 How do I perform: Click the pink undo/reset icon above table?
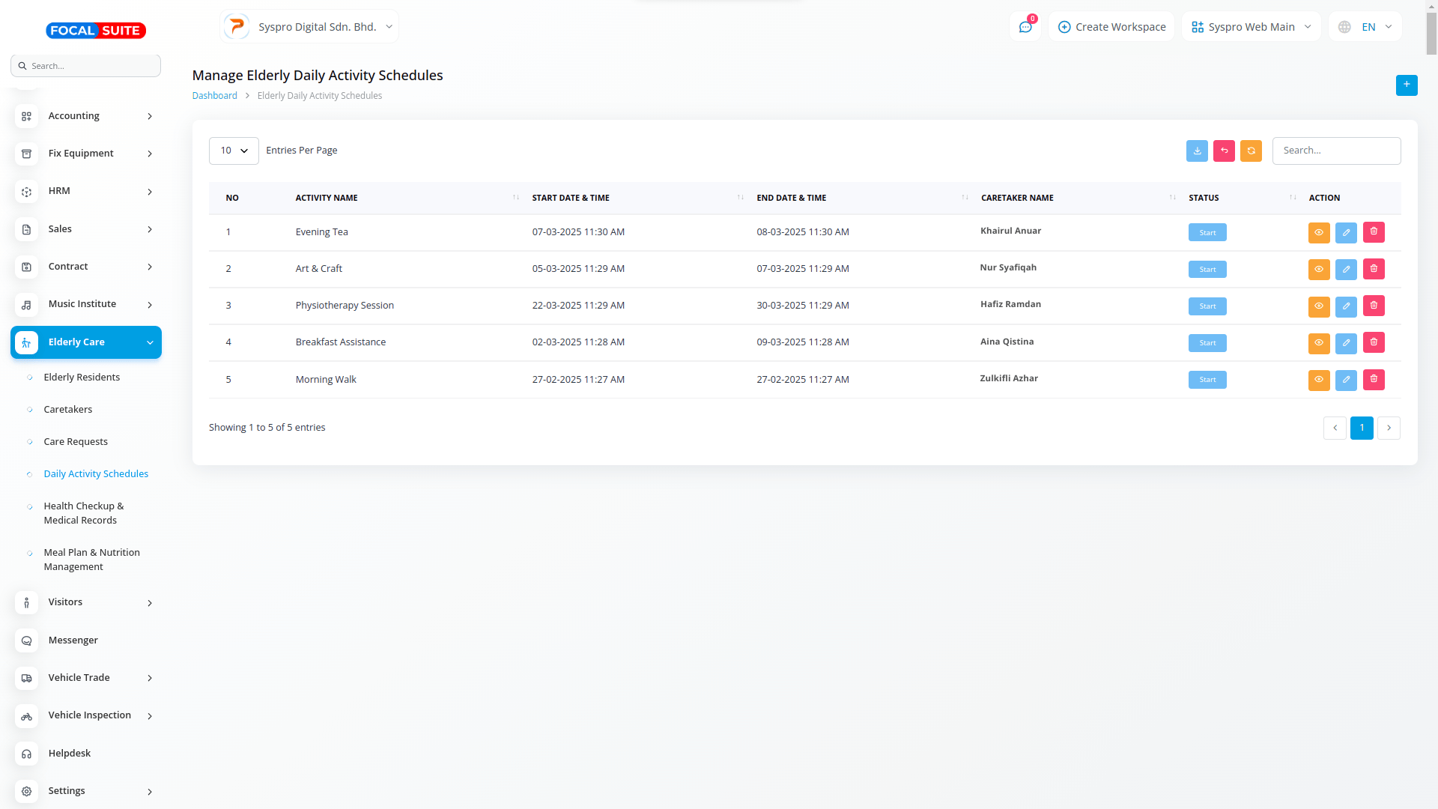[1224, 151]
